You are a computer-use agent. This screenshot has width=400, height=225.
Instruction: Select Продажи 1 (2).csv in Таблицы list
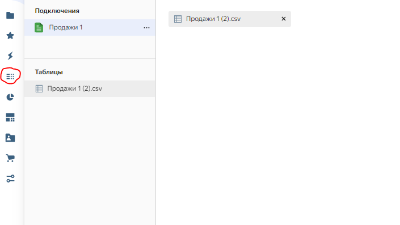tap(90, 88)
